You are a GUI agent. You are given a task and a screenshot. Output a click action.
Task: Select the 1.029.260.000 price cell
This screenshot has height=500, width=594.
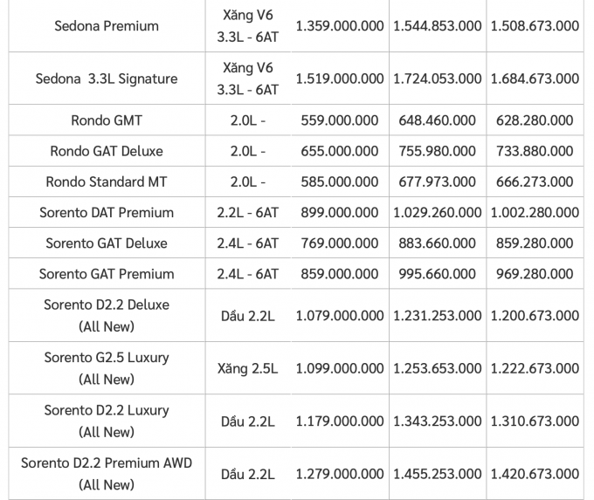pyautogui.click(x=437, y=212)
